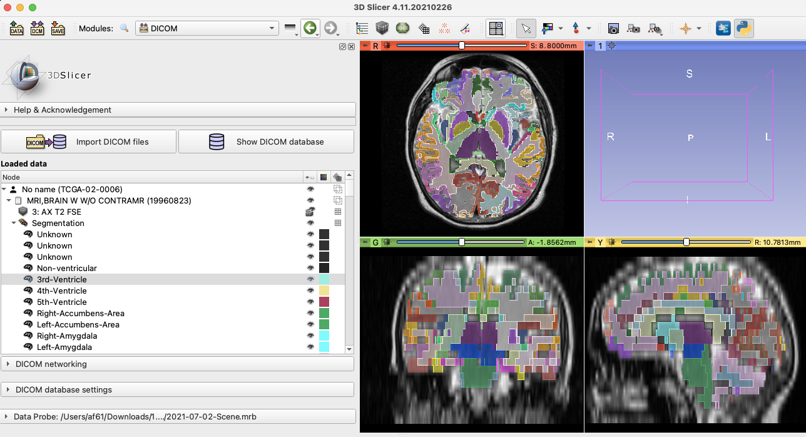Collapse the MRI,BRAIN W W/O CONTRAMR study node
Viewport: 806px width, 437px height.
click(9, 200)
